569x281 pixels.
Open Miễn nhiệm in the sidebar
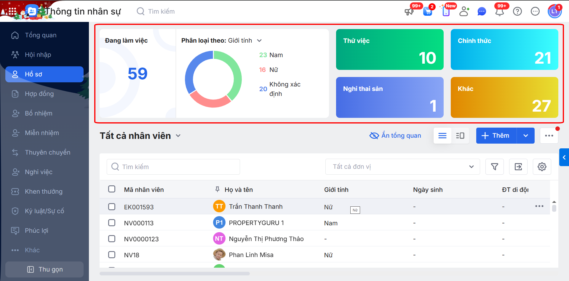tap(44, 133)
